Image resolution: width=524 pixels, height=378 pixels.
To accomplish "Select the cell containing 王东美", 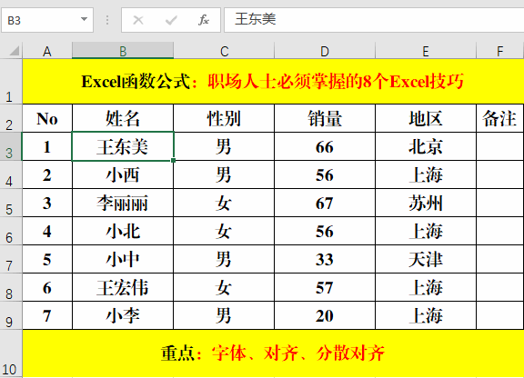I will [123, 146].
